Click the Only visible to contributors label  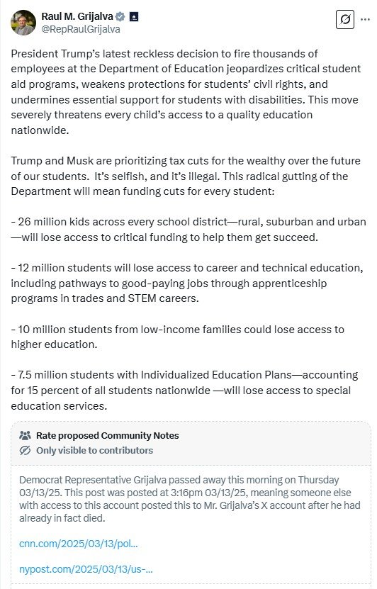point(95,450)
